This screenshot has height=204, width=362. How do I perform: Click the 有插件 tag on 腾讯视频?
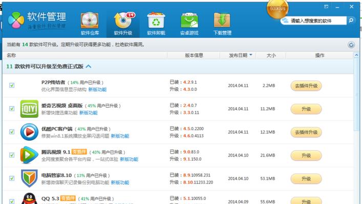tap(79, 152)
